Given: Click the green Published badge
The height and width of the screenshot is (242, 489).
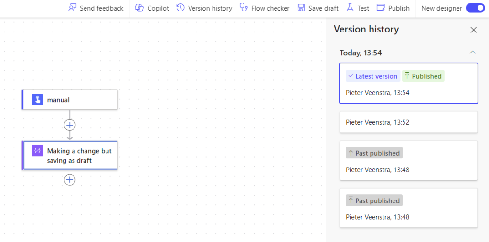Looking at the screenshot, I should [x=423, y=76].
